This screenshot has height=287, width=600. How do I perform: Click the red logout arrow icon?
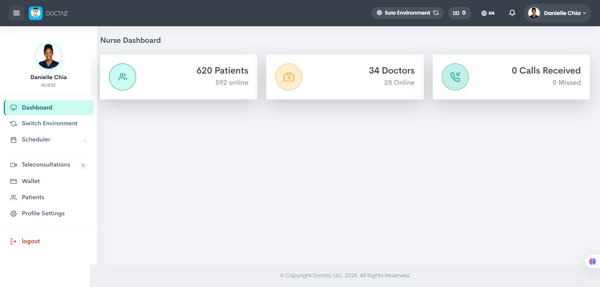(13, 241)
